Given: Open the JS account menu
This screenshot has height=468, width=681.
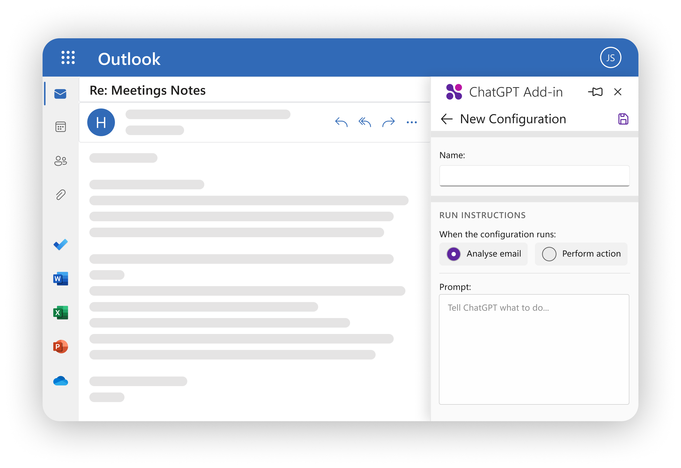Looking at the screenshot, I should [x=611, y=57].
